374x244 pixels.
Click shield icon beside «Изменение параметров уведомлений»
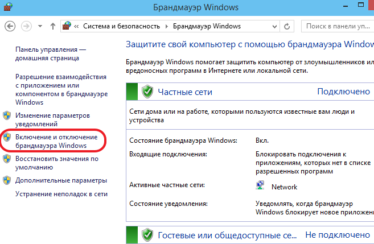click(7, 115)
